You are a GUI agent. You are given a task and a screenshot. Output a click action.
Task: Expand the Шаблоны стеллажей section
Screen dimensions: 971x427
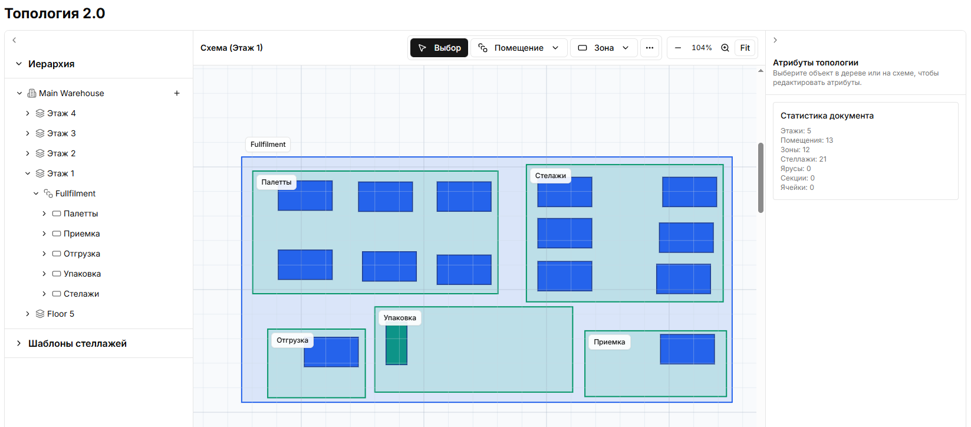[19, 343]
